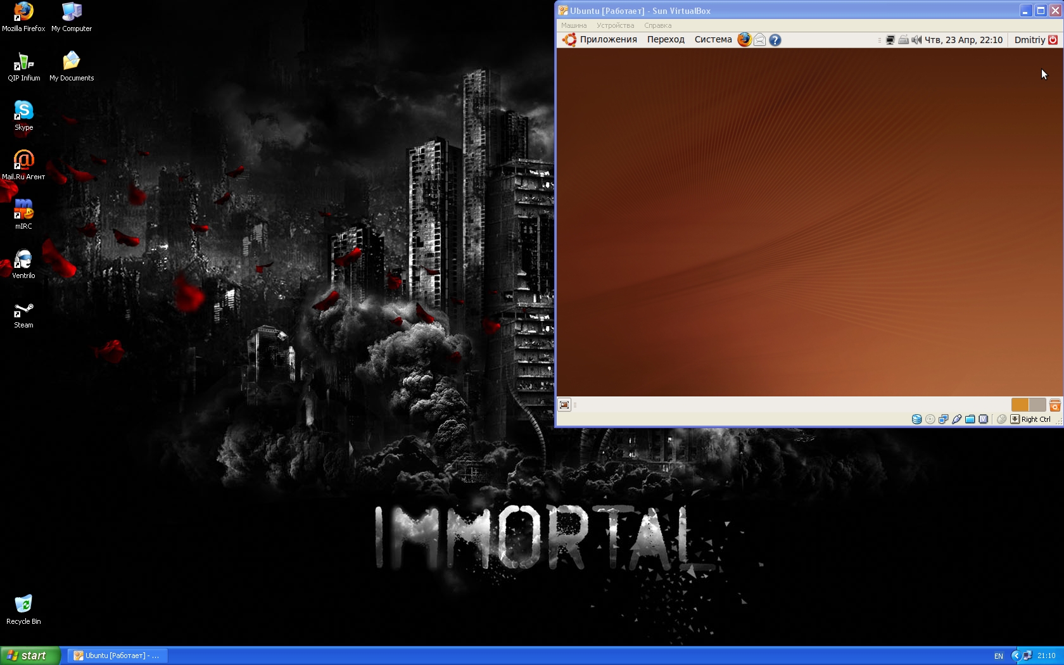This screenshot has width=1064, height=665.
Task: Open the Машина menu in VirtualBox
Action: click(573, 25)
